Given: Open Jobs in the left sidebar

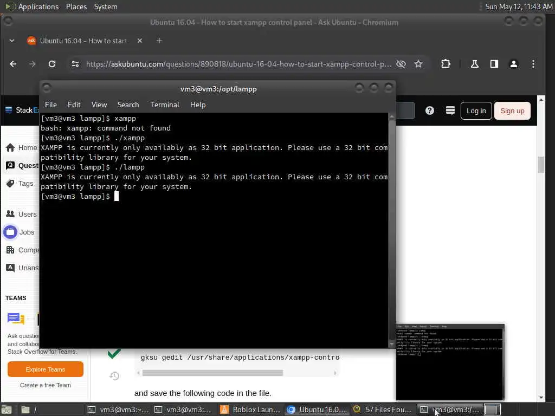Looking at the screenshot, I should [27, 232].
